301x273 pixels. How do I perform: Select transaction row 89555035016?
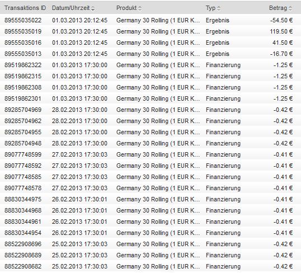coord(150,43)
